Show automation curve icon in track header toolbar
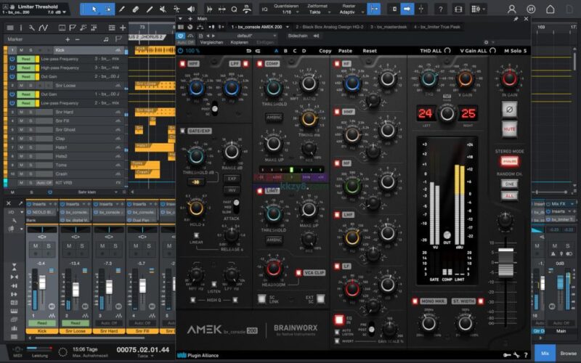The width and height of the screenshot is (581, 363). click(44, 28)
